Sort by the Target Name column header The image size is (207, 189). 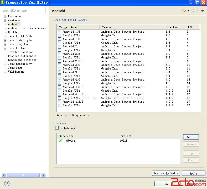click(78, 27)
